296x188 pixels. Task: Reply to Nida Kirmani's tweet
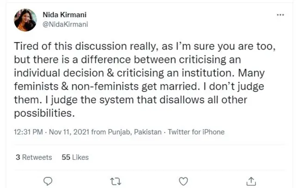tap(47, 181)
